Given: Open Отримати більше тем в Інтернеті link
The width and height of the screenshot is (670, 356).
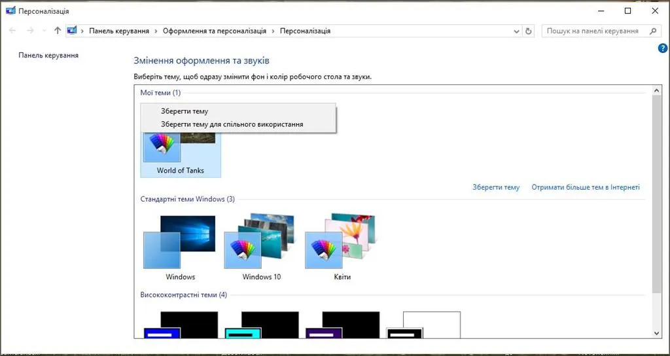Looking at the screenshot, I should 586,187.
